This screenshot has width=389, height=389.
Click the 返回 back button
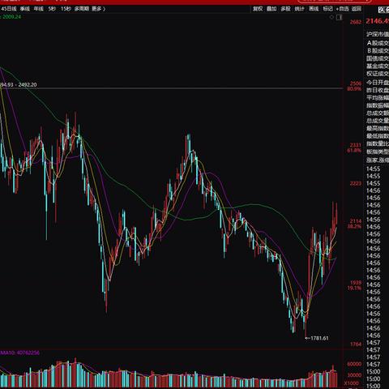[357, 9]
